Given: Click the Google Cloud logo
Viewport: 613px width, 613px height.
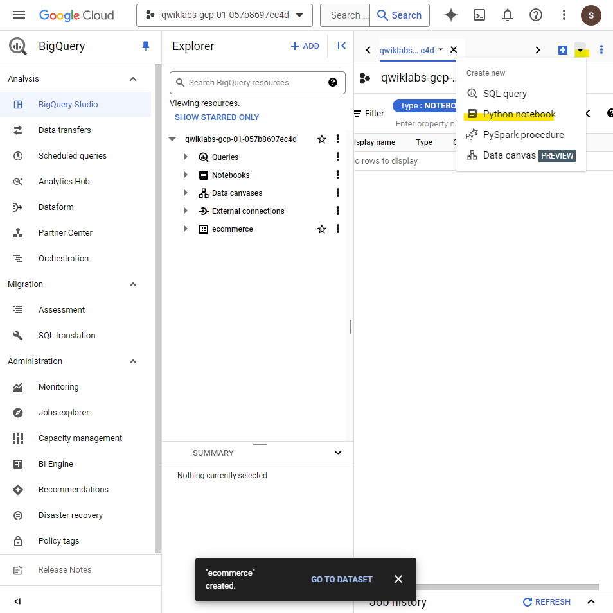Looking at the screenshot, I should [x=76, y=15].
